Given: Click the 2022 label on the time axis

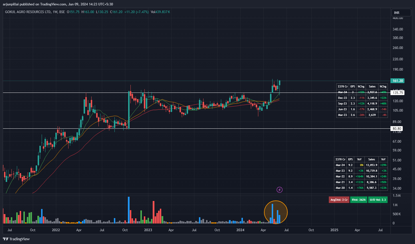Looking at the screenshot, I should [56, 230].
